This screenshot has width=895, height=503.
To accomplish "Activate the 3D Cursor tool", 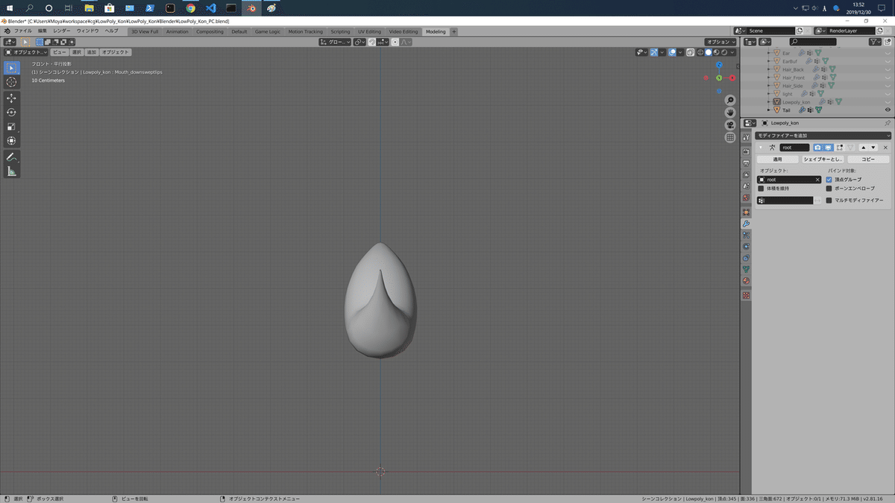I will click(11, 82).
